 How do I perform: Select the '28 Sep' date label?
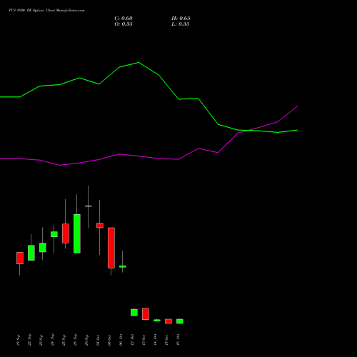coord(75,340)
